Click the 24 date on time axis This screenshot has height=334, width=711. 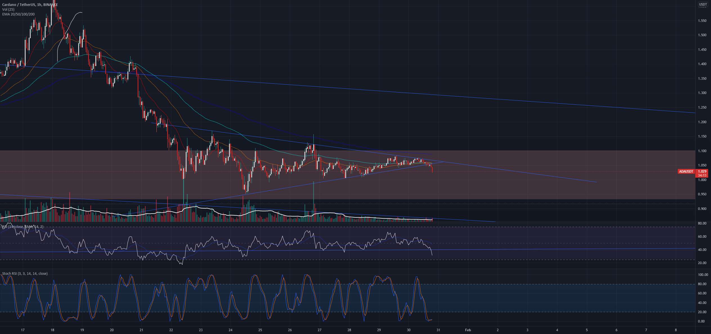[x=230, y=330]
